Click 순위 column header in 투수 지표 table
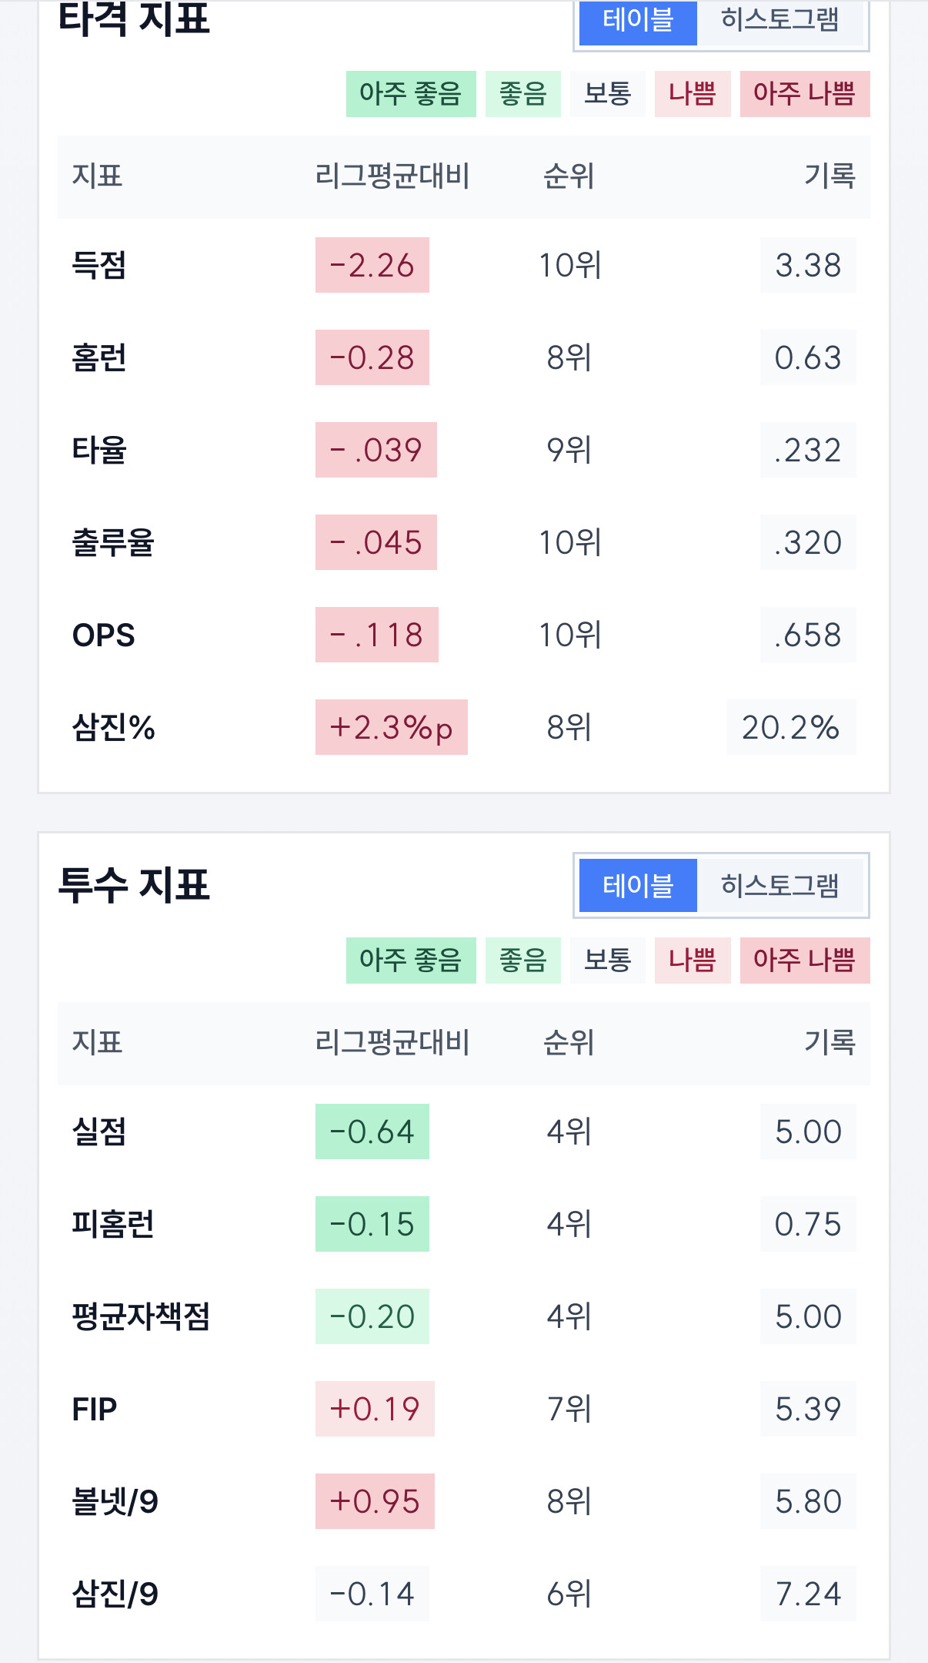This screenshot has width=928, height=1663. (569, 1043)
